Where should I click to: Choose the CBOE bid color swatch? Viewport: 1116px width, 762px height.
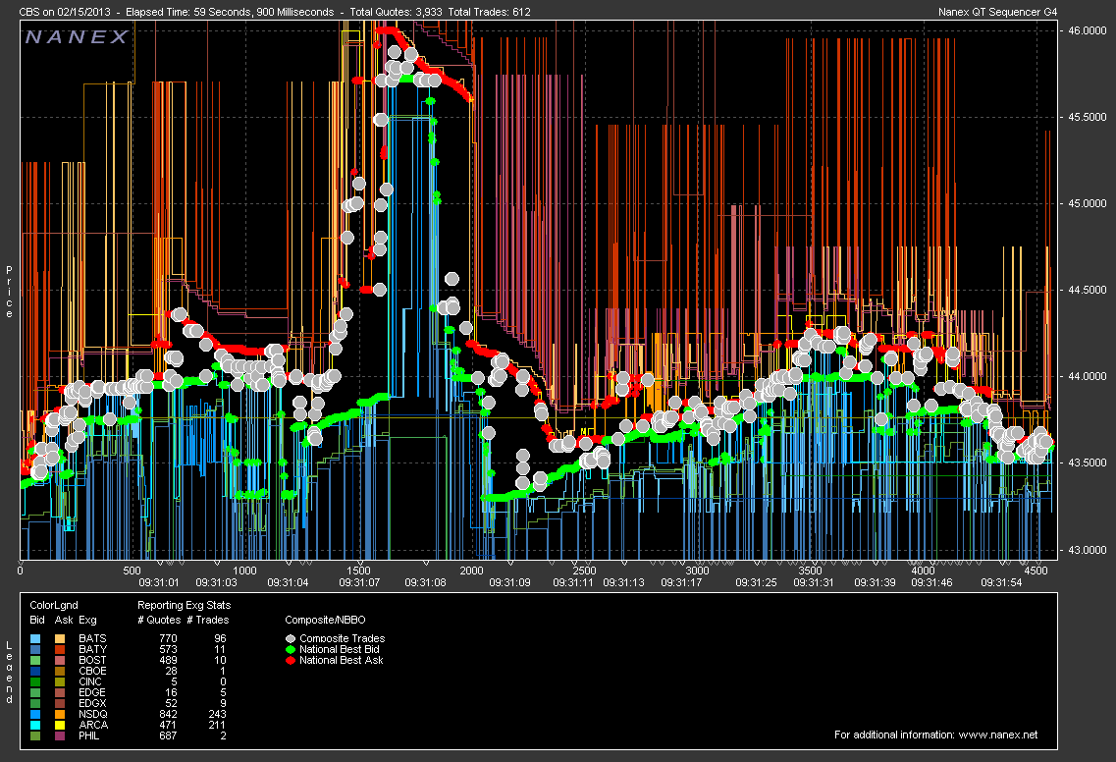pos(36,671)
